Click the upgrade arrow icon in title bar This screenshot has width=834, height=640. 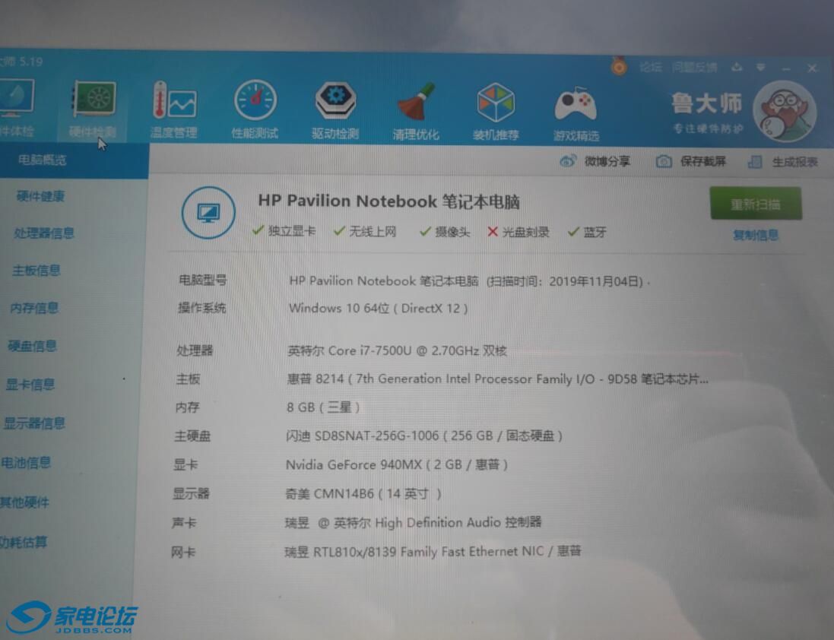click(737, 67)
